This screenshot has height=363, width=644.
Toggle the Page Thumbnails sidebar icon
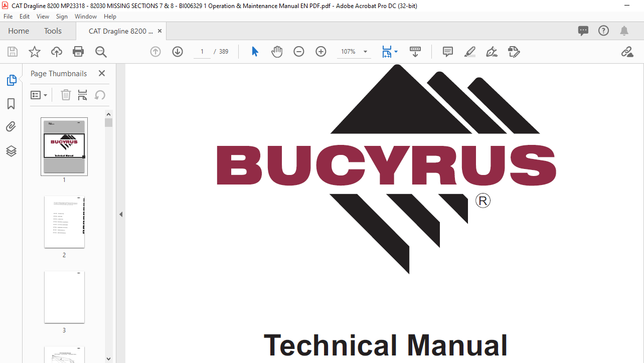coord(11,80)
